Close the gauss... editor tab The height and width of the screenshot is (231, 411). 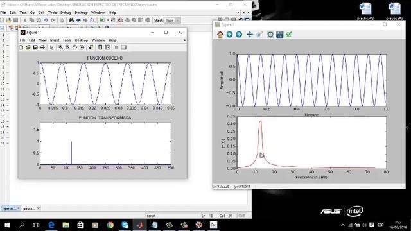[x=39, y=209]
